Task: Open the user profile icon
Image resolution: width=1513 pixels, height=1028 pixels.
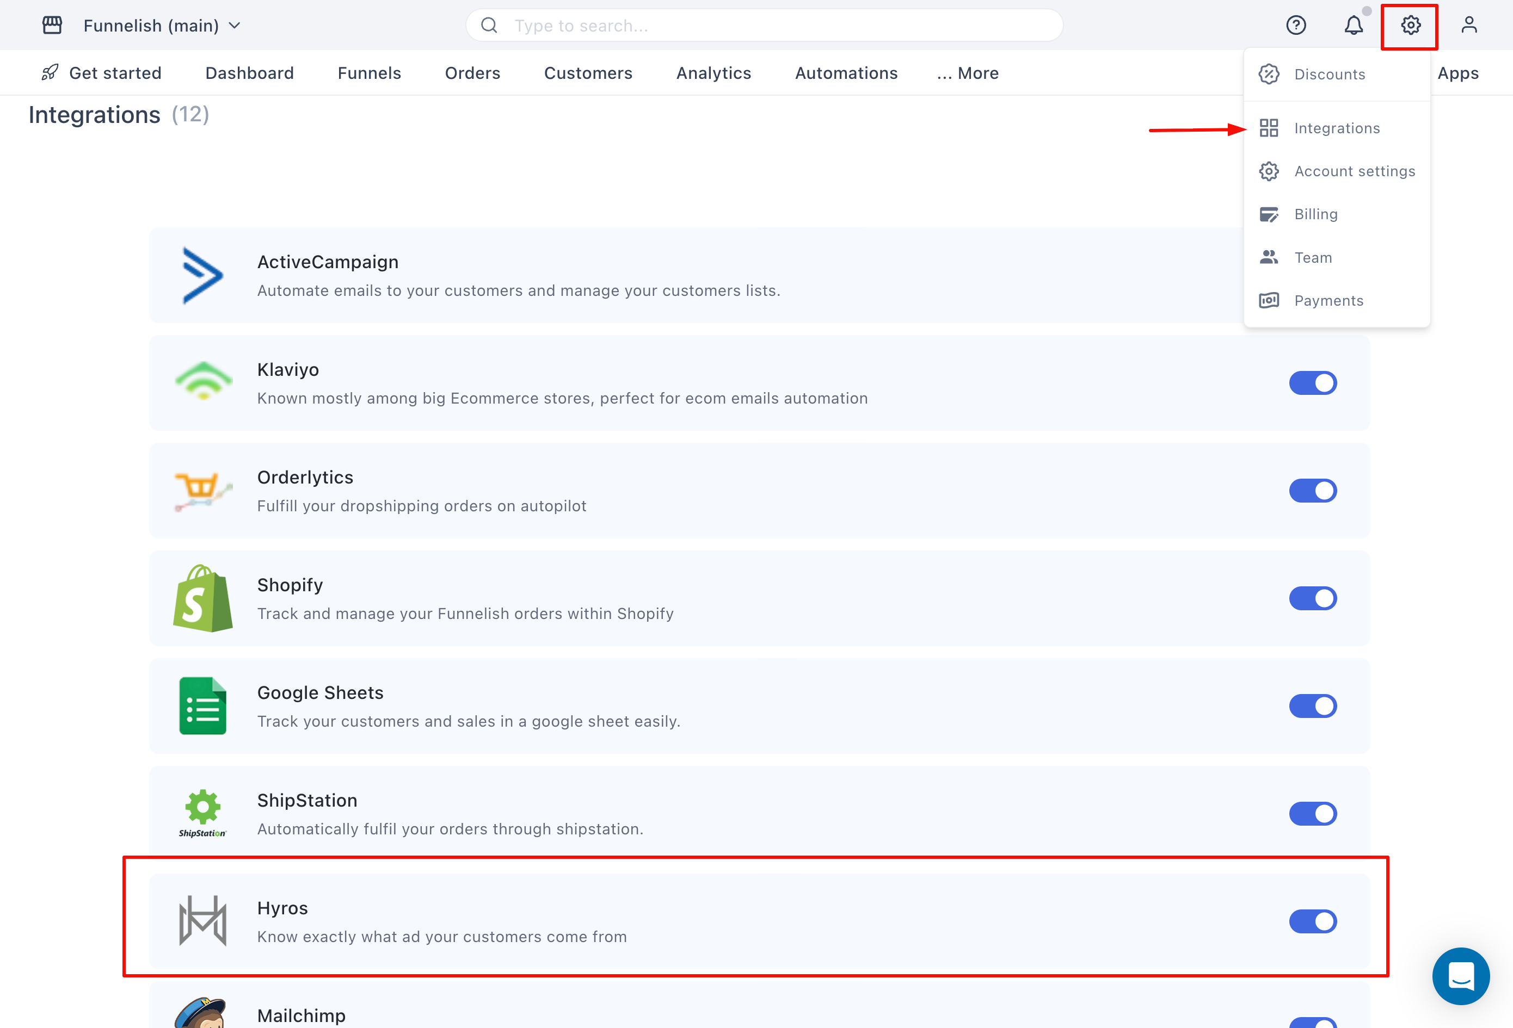Action: click(1469, 26)
